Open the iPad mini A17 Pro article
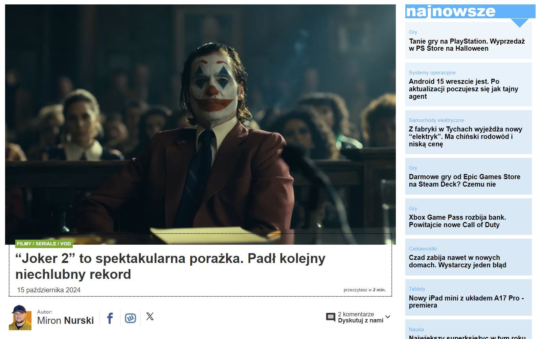Viewport: 542px width, 339px height. pyautogui.click(x=466, y=301)
